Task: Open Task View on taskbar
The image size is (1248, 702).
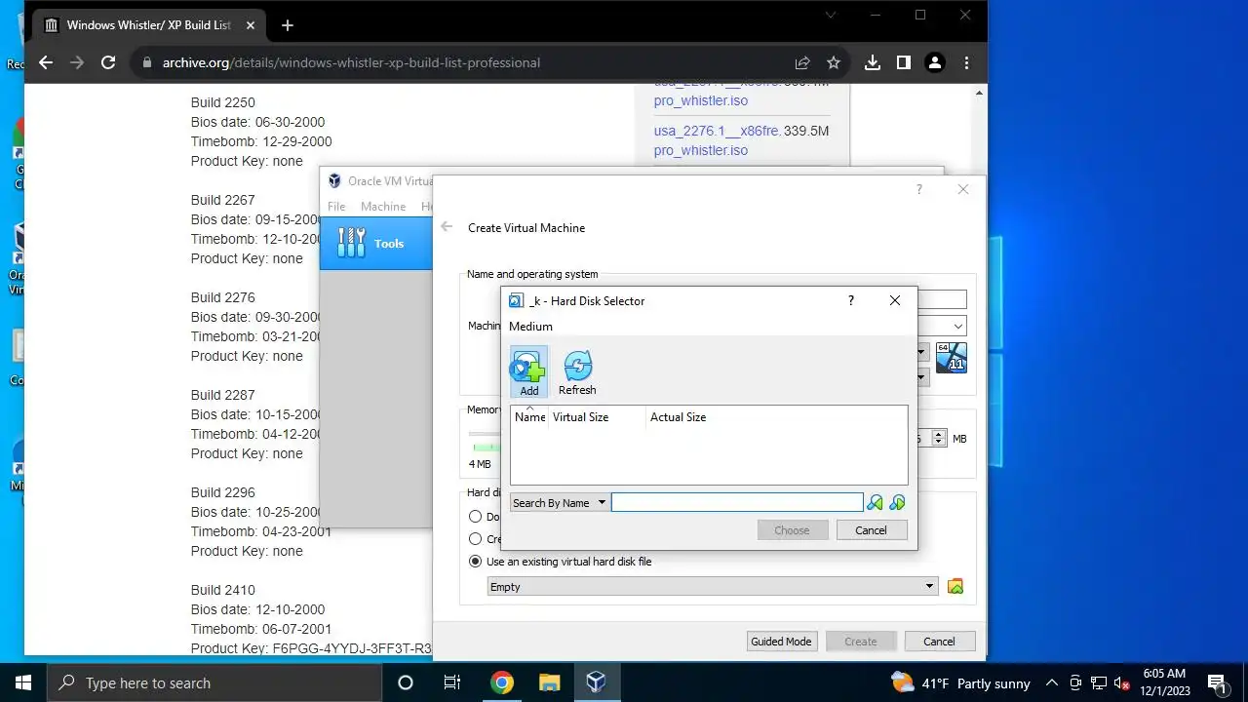Action: [x=452, y=682]
